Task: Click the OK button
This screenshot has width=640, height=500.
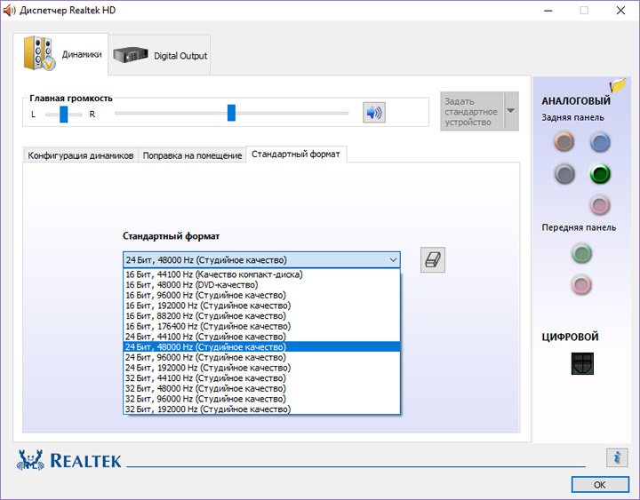Action: [600, 485]
